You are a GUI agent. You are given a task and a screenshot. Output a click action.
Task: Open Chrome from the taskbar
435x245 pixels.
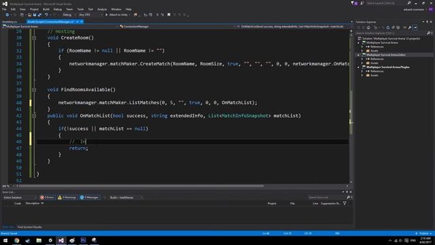[x=16, y=240]
